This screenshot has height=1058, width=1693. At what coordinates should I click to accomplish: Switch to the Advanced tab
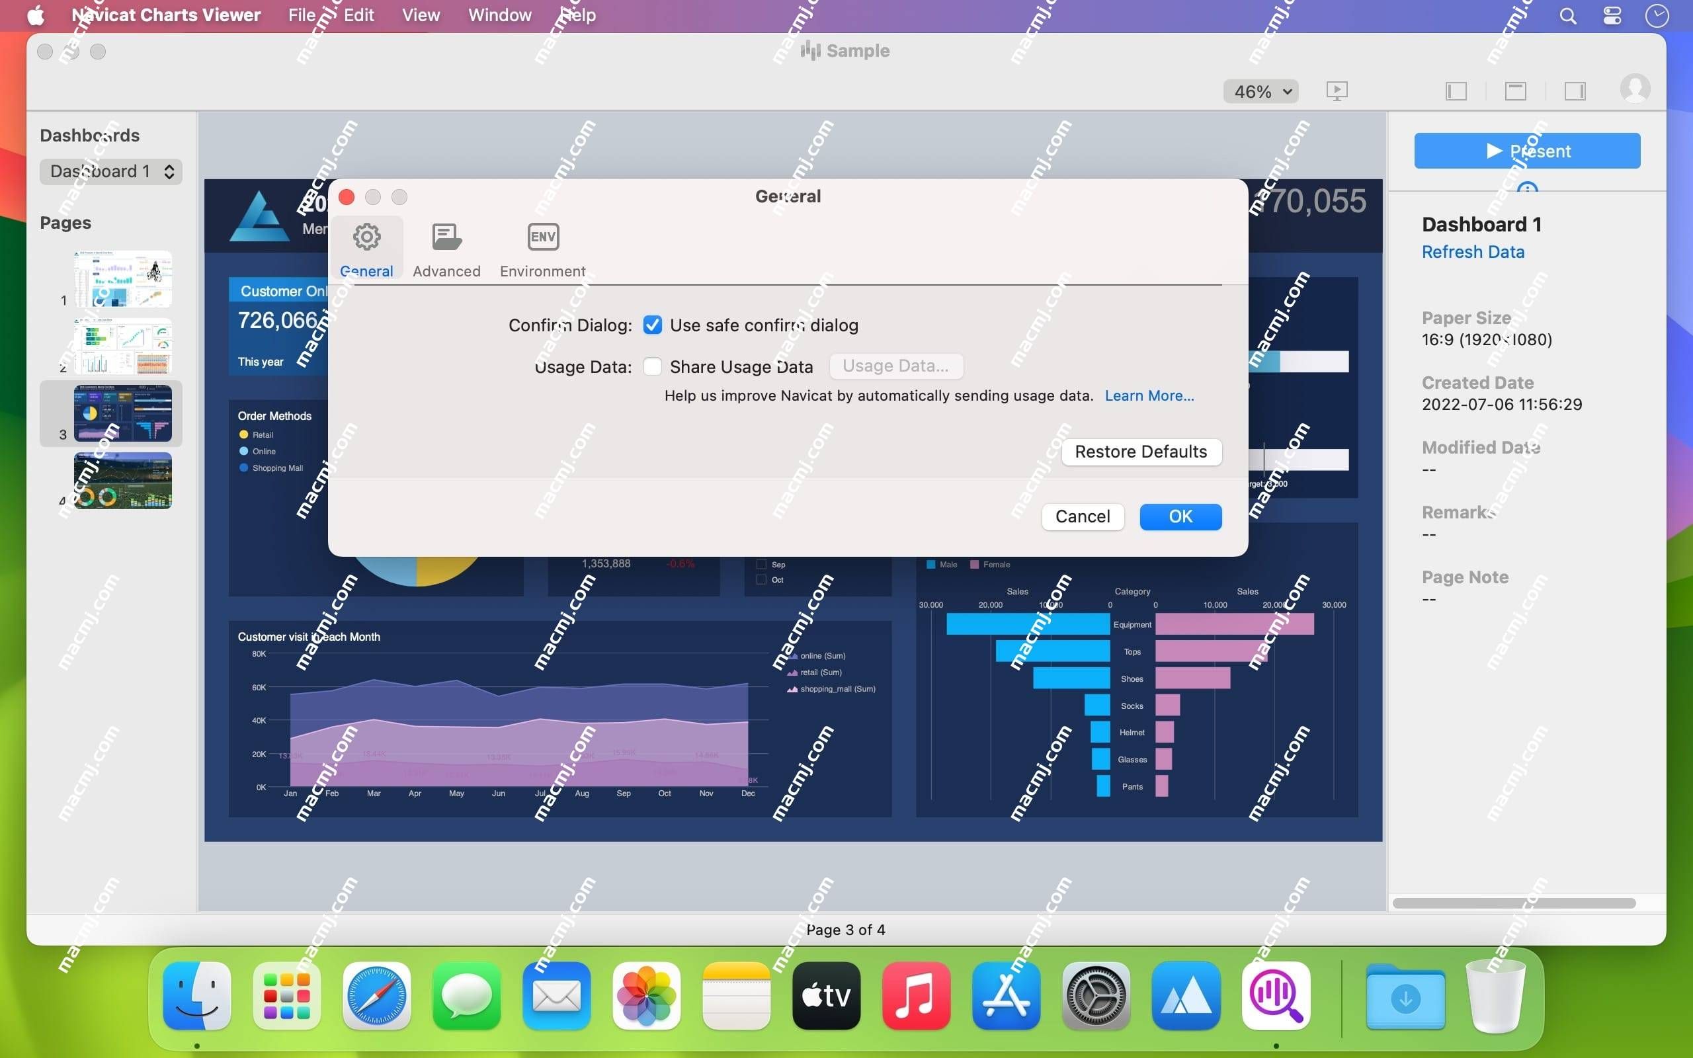(x=446, y=249)
